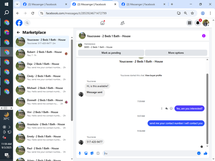Click the chat header listing title

tap(109, 36)
